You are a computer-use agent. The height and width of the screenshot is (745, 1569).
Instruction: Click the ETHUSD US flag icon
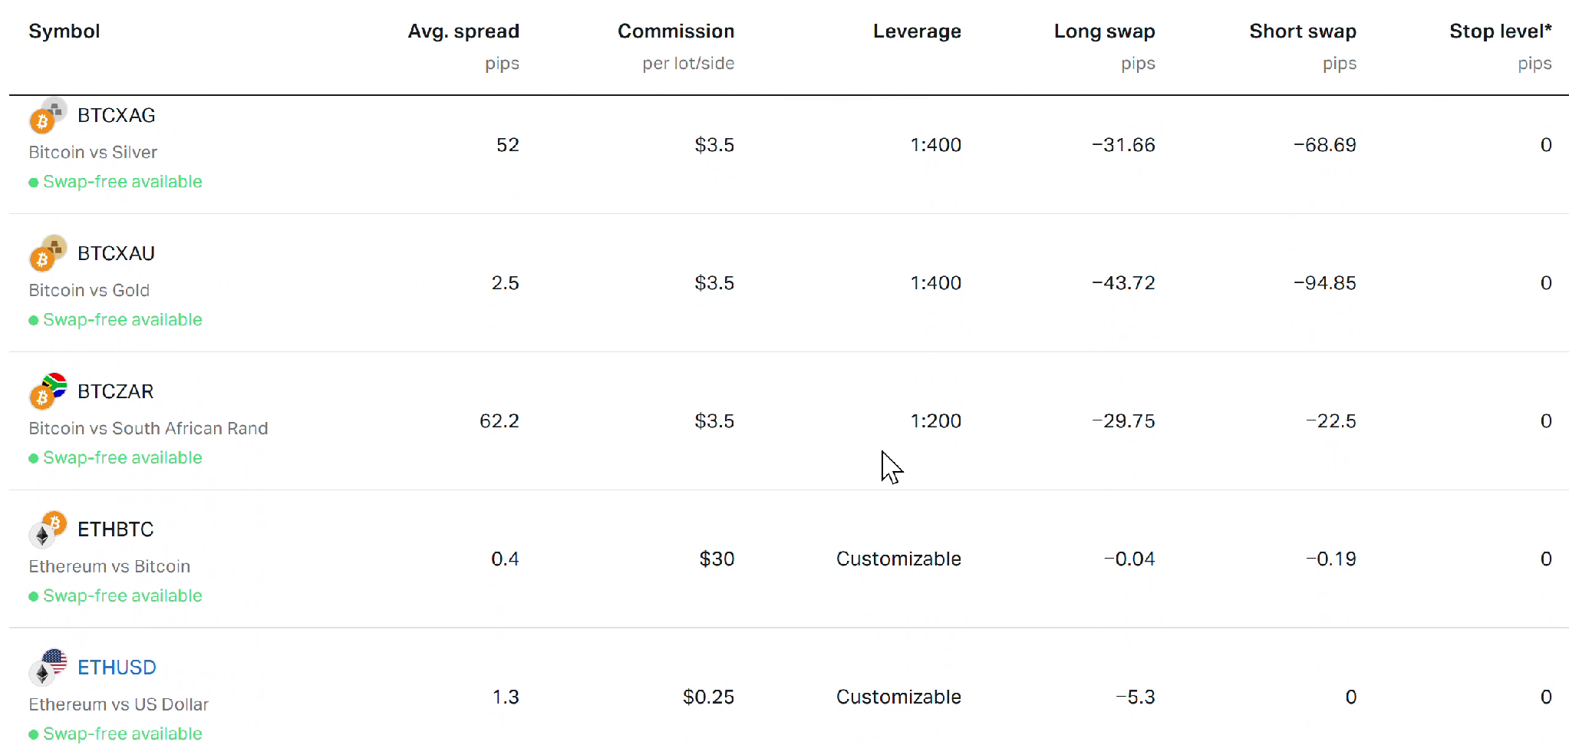(x=54, y=661)
